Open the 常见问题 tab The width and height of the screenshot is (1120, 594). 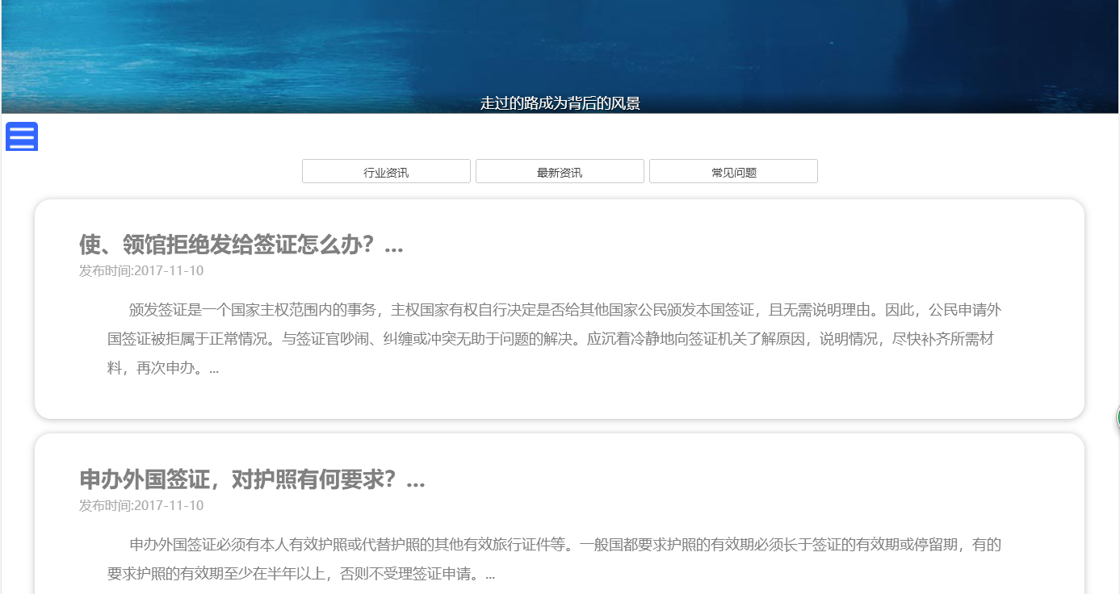click(733, 172)
